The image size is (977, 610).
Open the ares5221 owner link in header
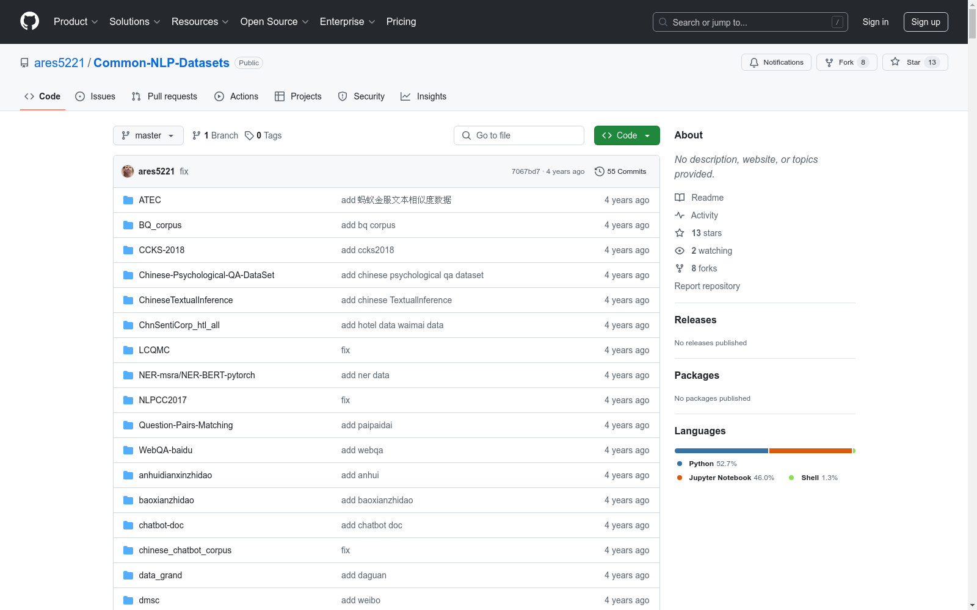tap(59, 63)
